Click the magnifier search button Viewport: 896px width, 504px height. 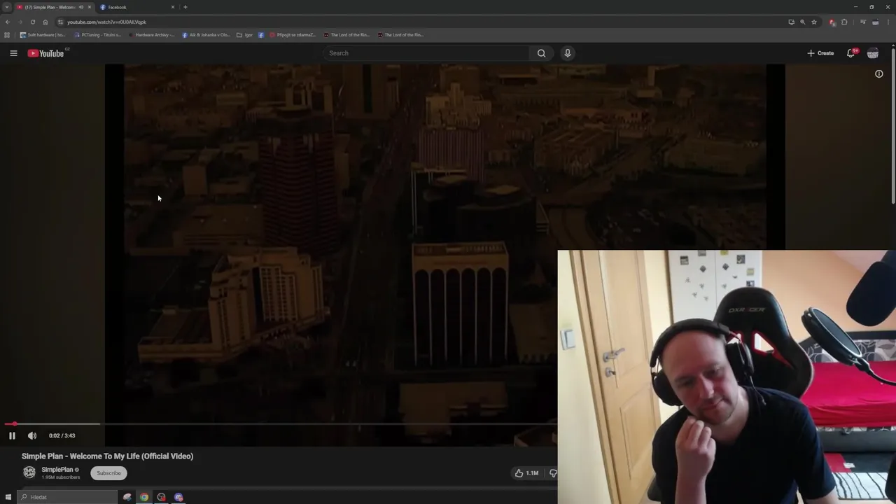(541, 53)
